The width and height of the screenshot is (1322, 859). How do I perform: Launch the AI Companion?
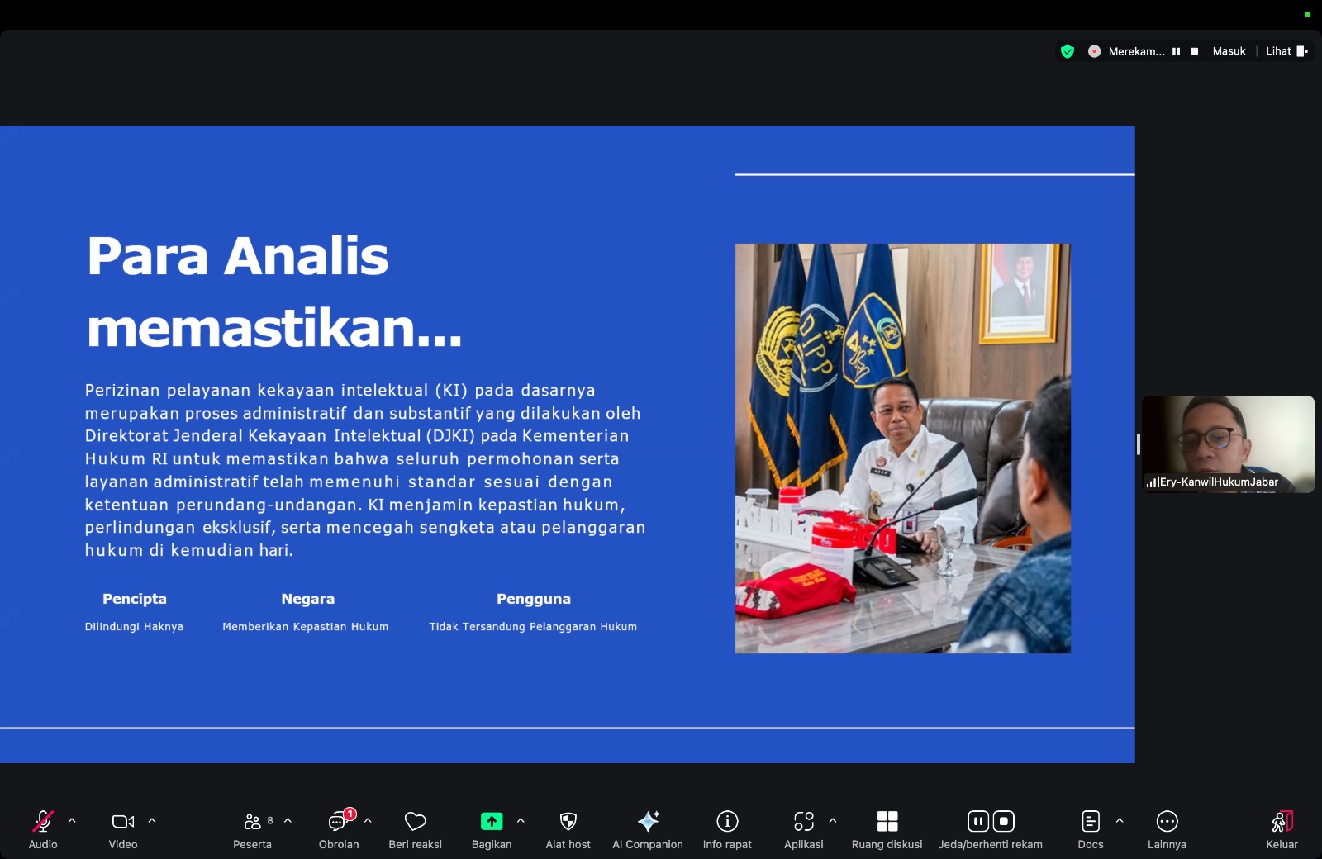(x=648, y=821)
